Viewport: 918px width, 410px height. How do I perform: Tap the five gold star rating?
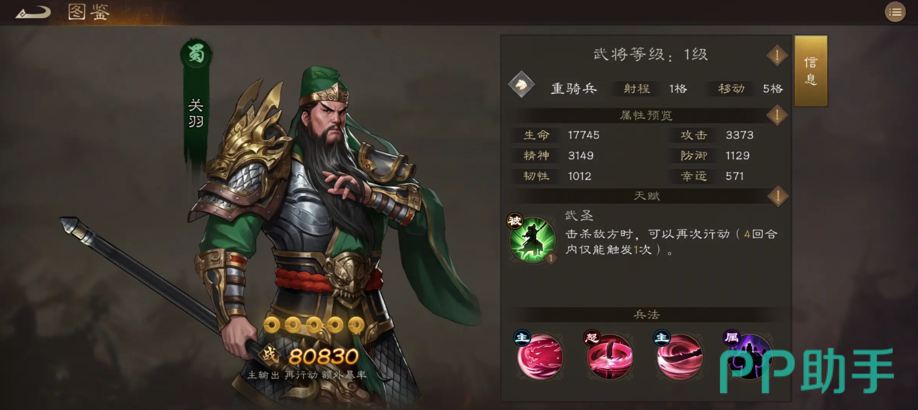pyautogui.click(x=314, y=325)
